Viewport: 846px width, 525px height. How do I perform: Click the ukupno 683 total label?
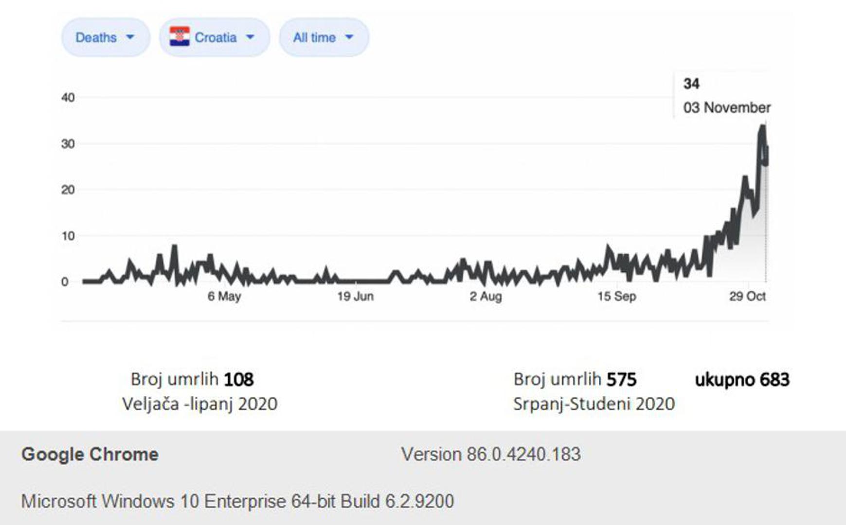coord(742,379)
